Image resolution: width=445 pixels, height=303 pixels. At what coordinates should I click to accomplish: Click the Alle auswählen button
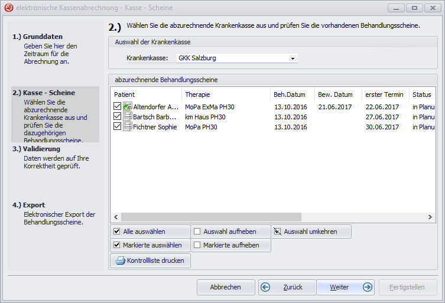tap(150, 232)
